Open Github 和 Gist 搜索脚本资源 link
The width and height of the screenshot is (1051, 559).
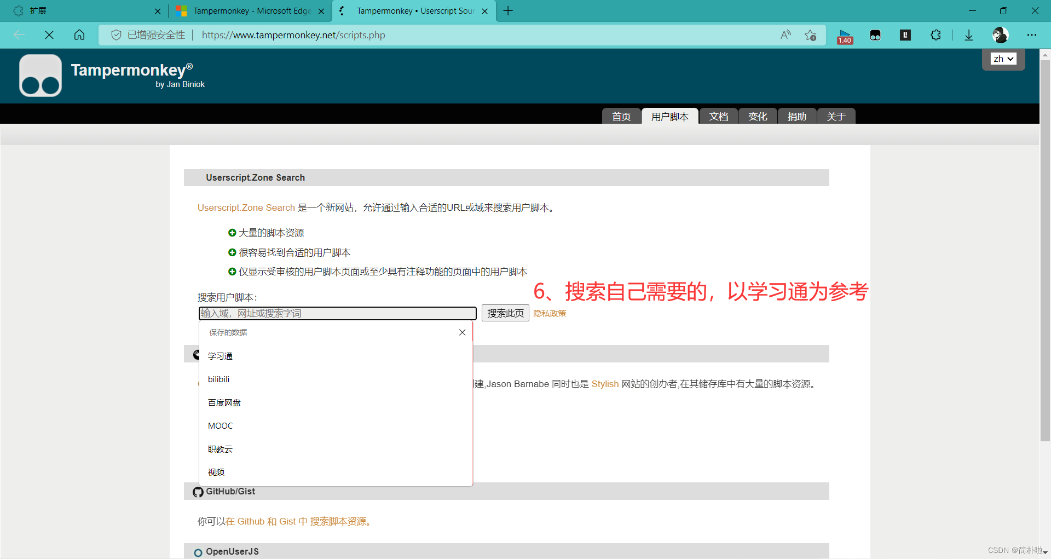[x=298, y=521]
